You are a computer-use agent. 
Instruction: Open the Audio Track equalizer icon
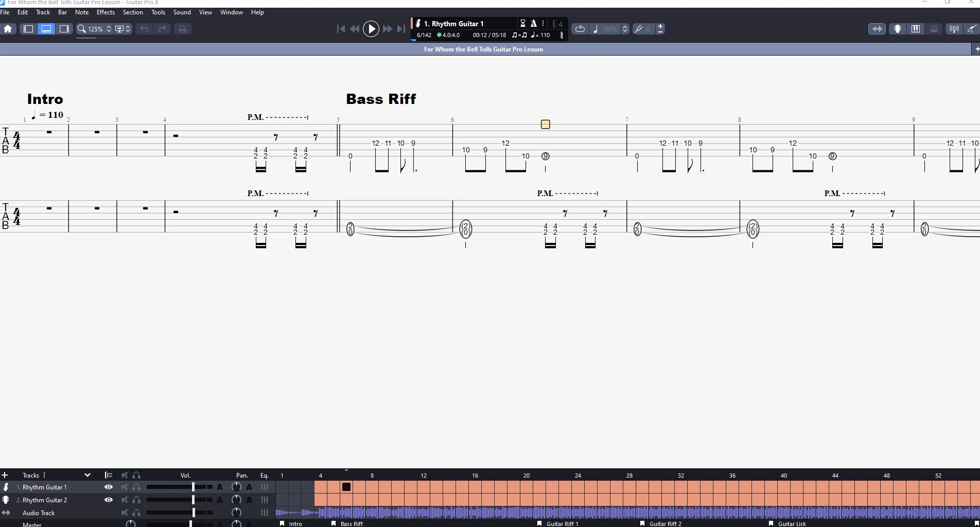(x=265, y=513)
